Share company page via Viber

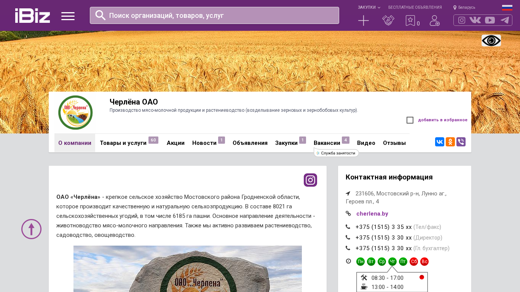[461, 142]
